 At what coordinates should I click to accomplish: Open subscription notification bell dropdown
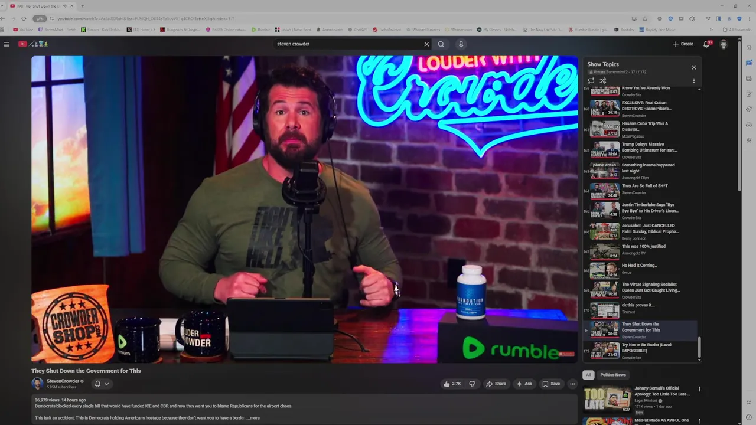102,384
